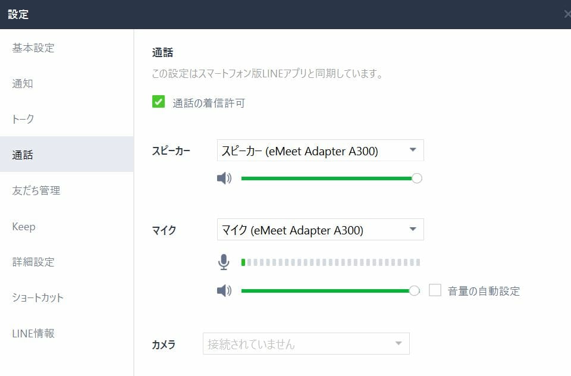The height and width of the screenshot is (376, 571).
Task: Show the ショートカット settings
Action: tap(38, 298)
